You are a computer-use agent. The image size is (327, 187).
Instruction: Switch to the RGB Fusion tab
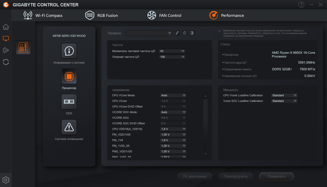(102, 15)
